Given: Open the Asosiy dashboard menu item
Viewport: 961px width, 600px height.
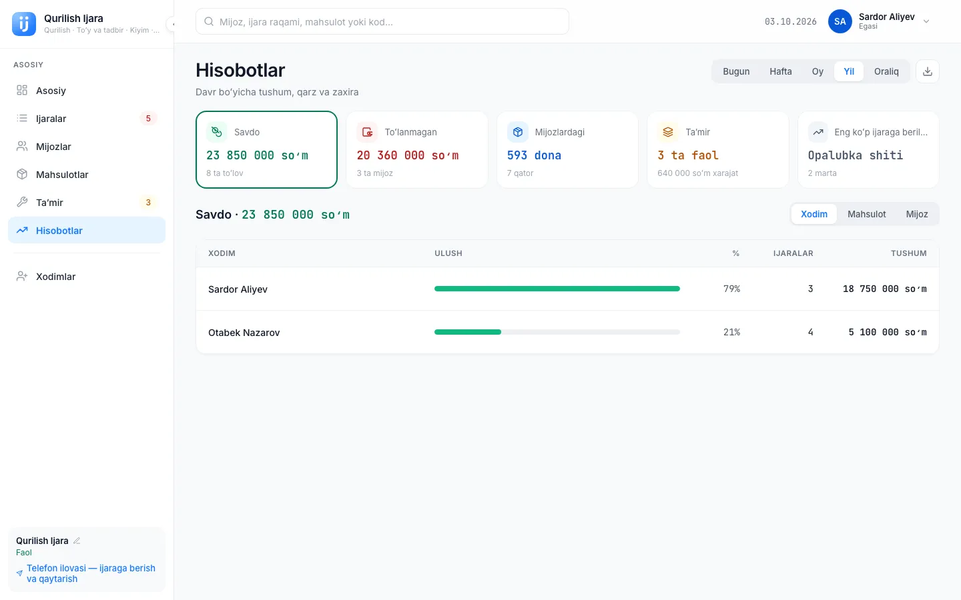Looking at the screenshot, I should click(x=87, y=91).
